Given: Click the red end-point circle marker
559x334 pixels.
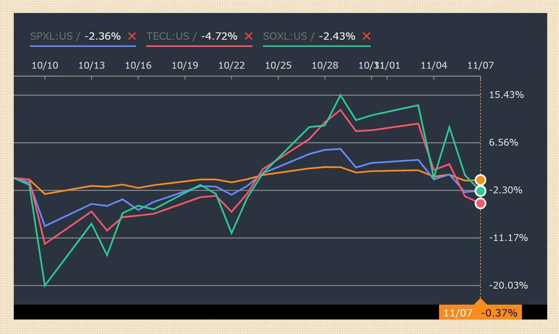Looking at the screenshot, I should tap(481, 204).
